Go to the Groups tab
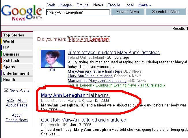The width and height of the screenshot is (188, 138). (x=83, y=5)
